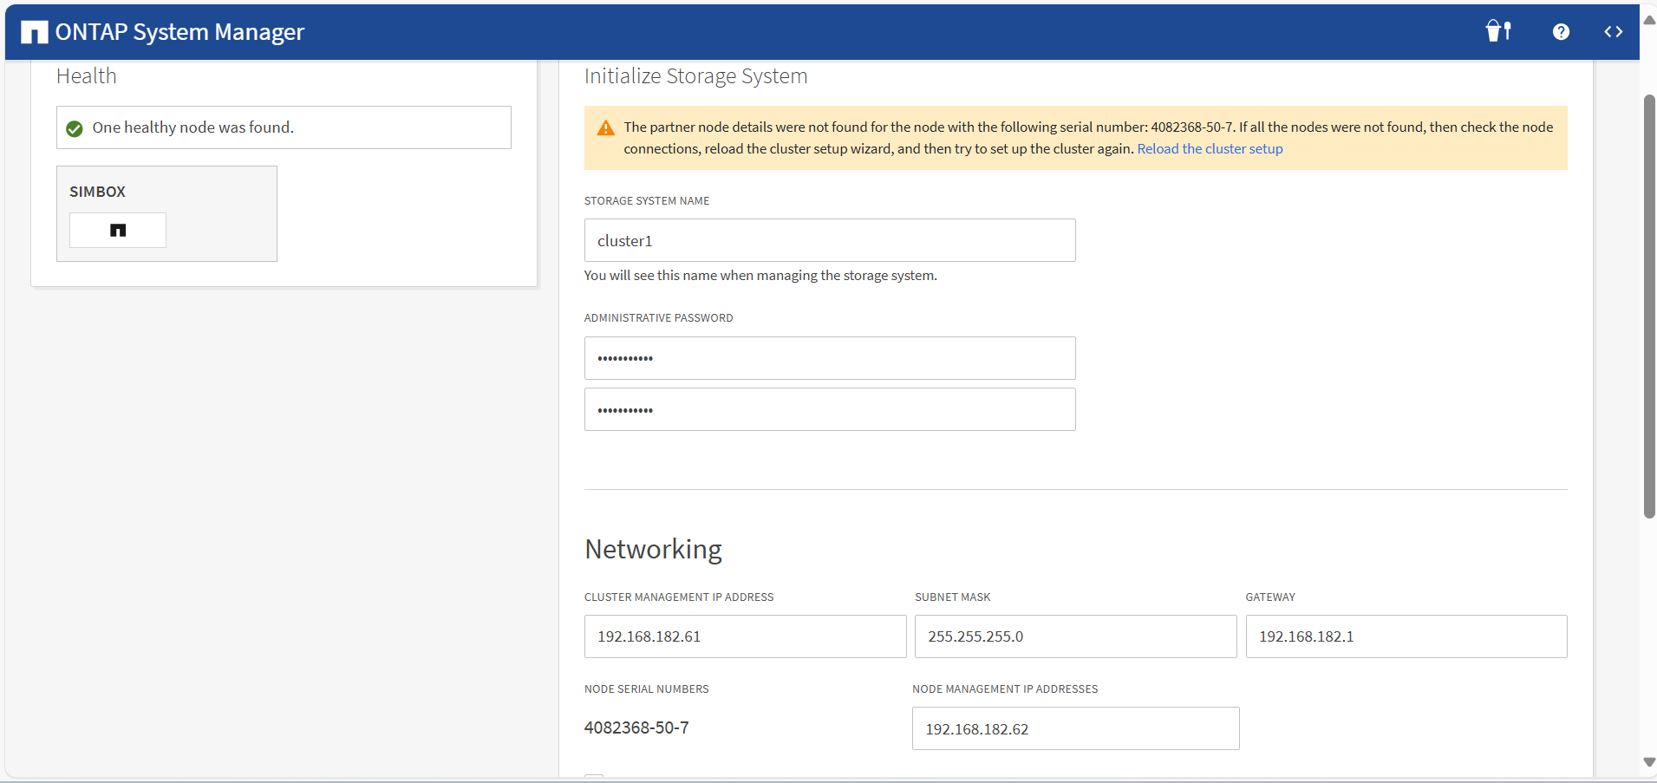
Task: Click the Reload the cluster setup link
Action: (1210, 149)
